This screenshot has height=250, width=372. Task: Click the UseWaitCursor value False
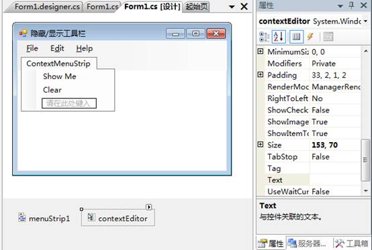pos(320,192)
